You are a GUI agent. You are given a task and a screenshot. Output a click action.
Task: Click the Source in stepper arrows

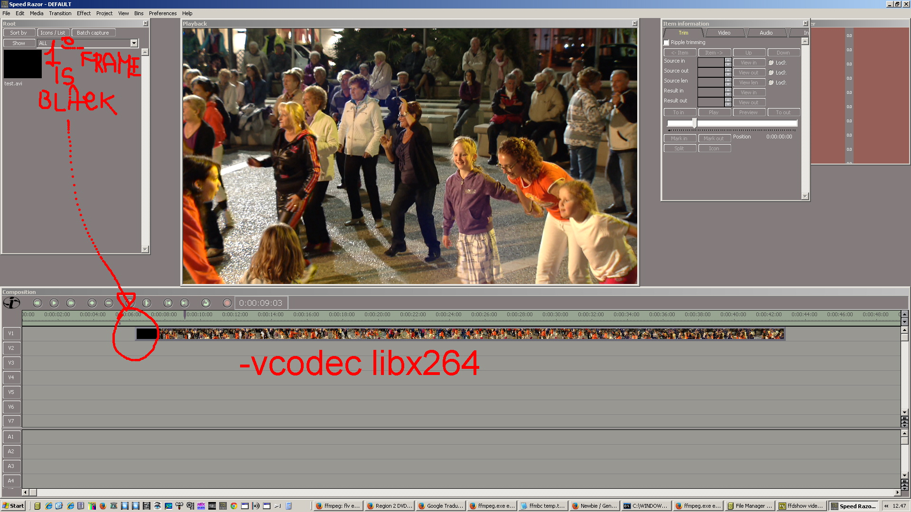pyautogui.click(x=728, y=61)
